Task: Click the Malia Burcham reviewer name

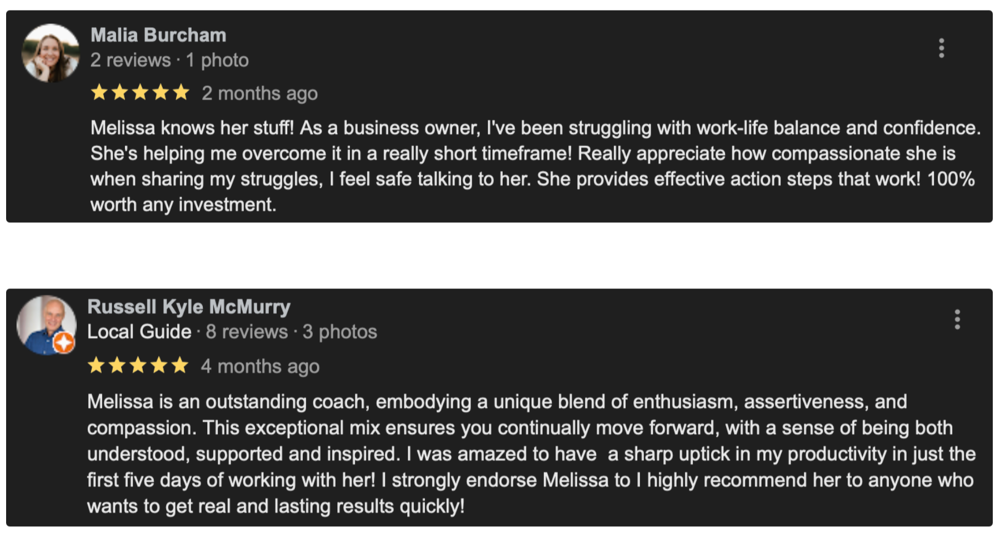Action: click(x=158, y=35)
